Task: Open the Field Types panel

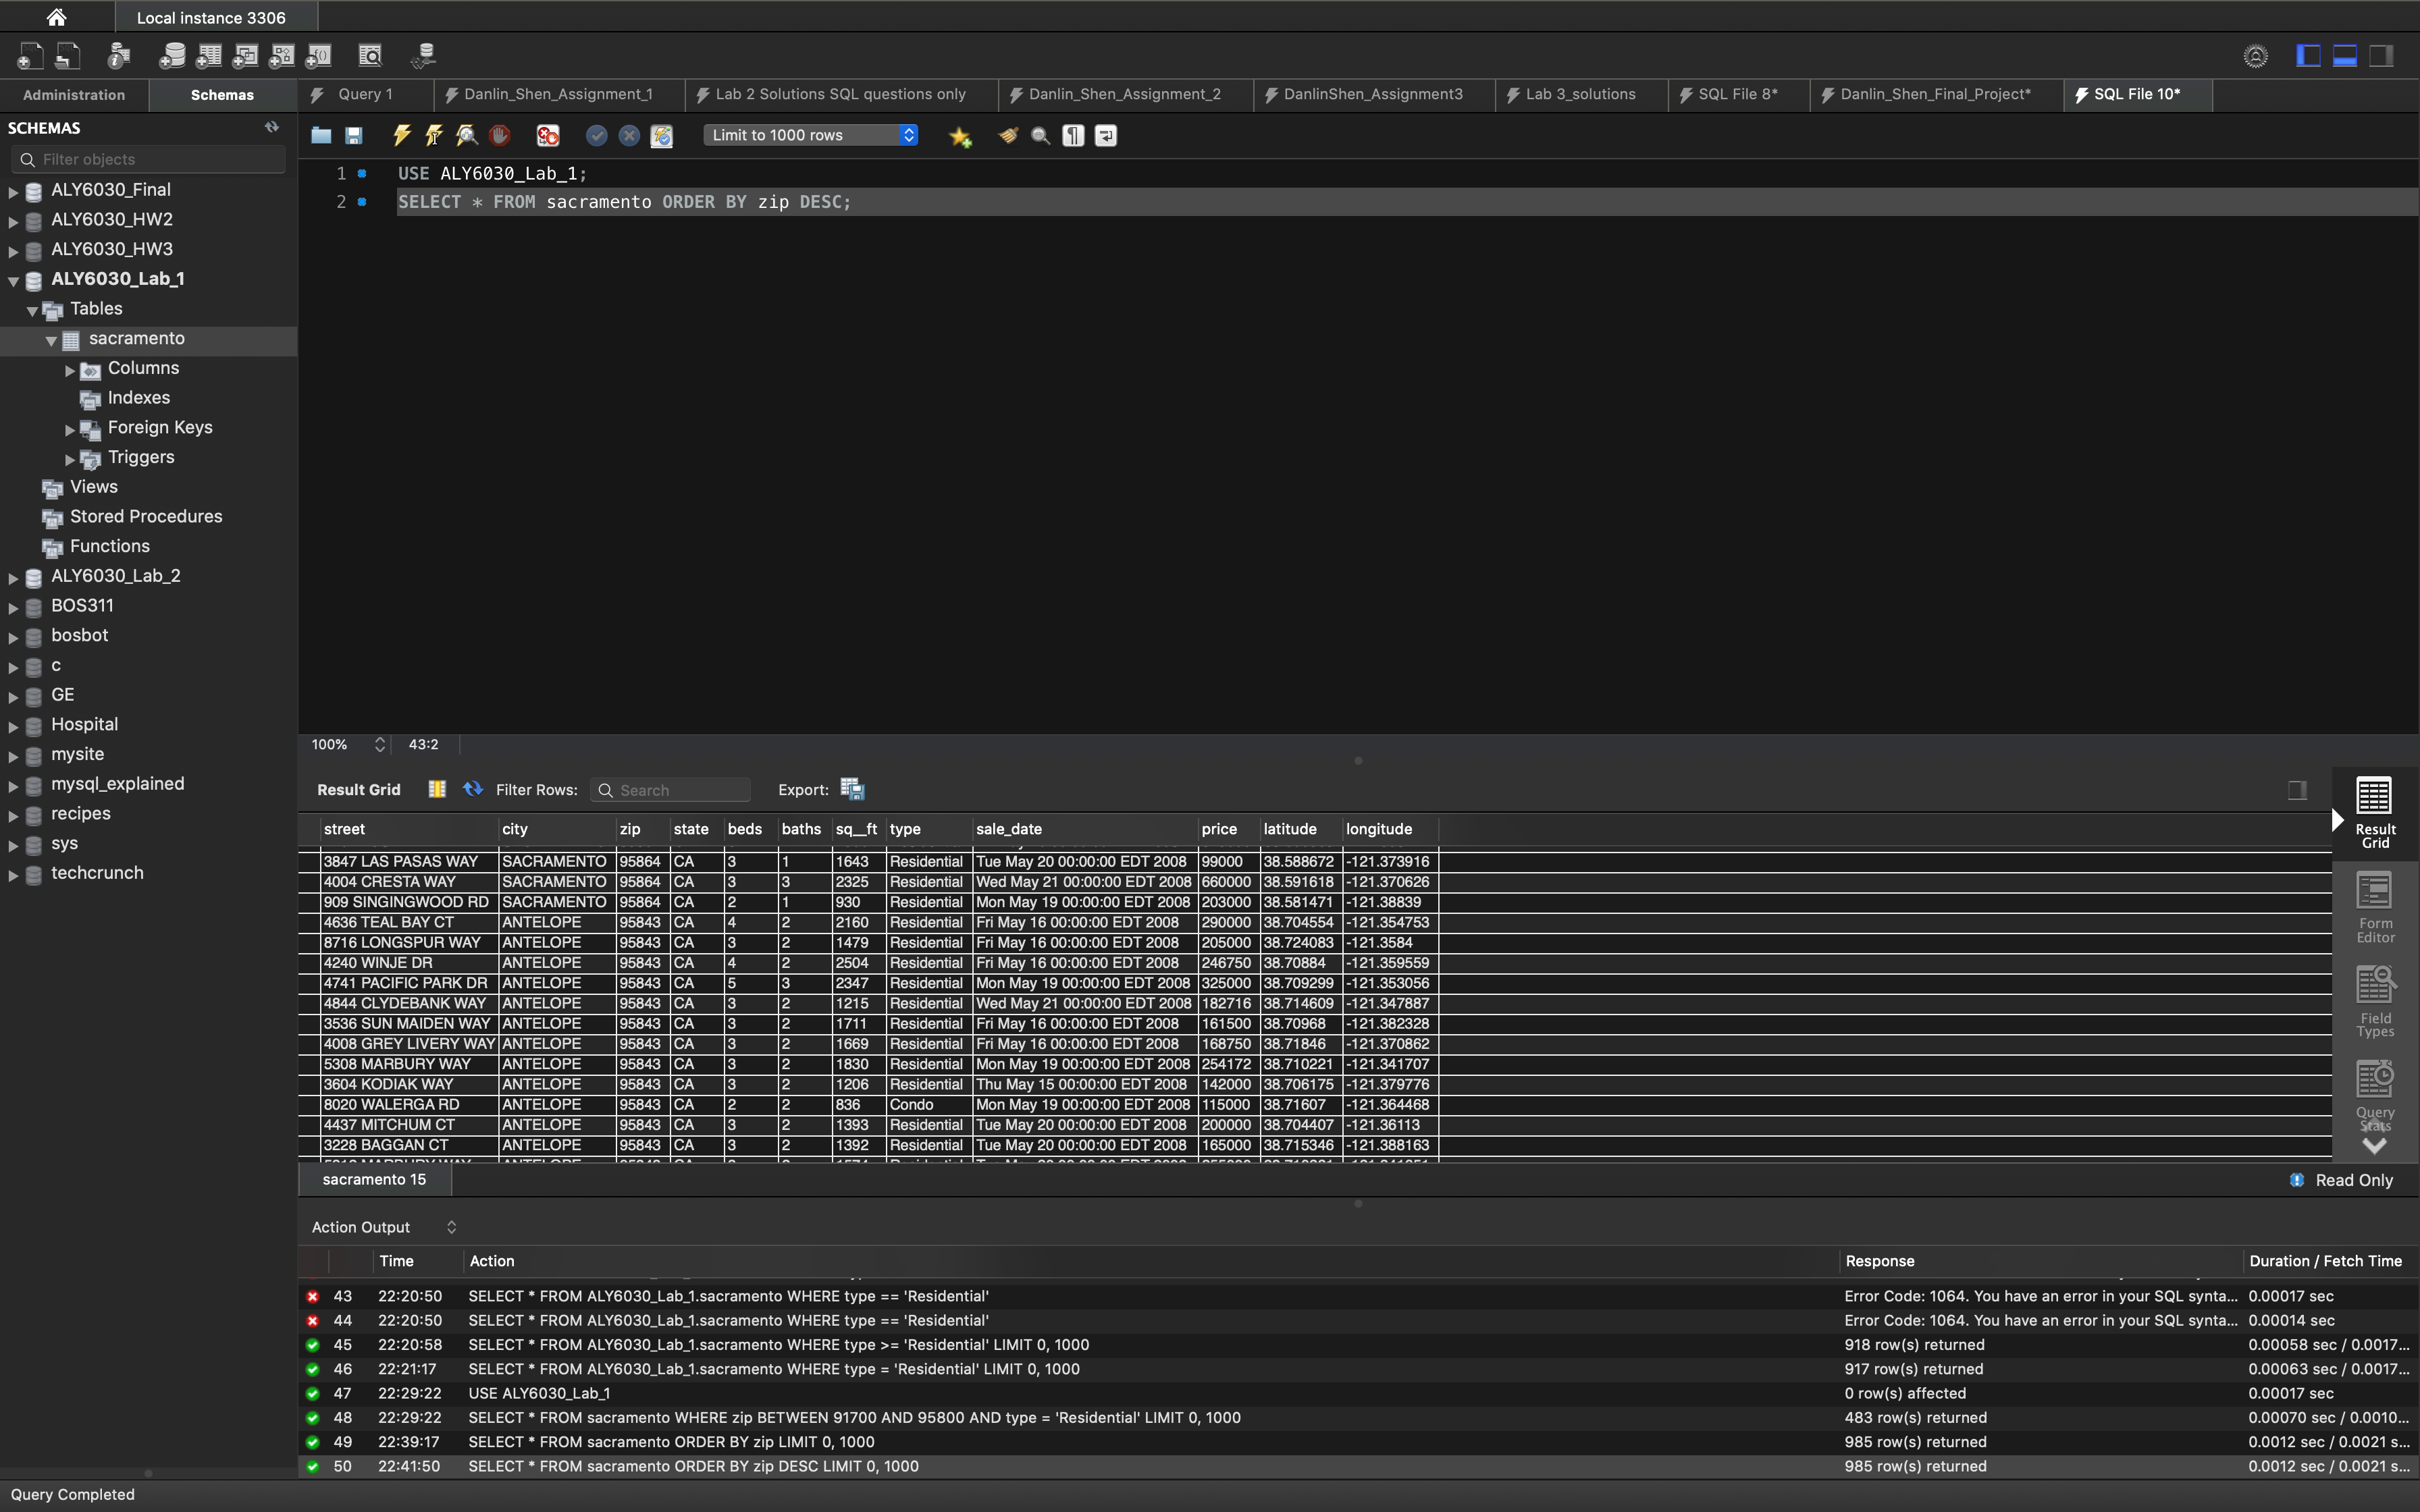Action: coord(2374,1001)
